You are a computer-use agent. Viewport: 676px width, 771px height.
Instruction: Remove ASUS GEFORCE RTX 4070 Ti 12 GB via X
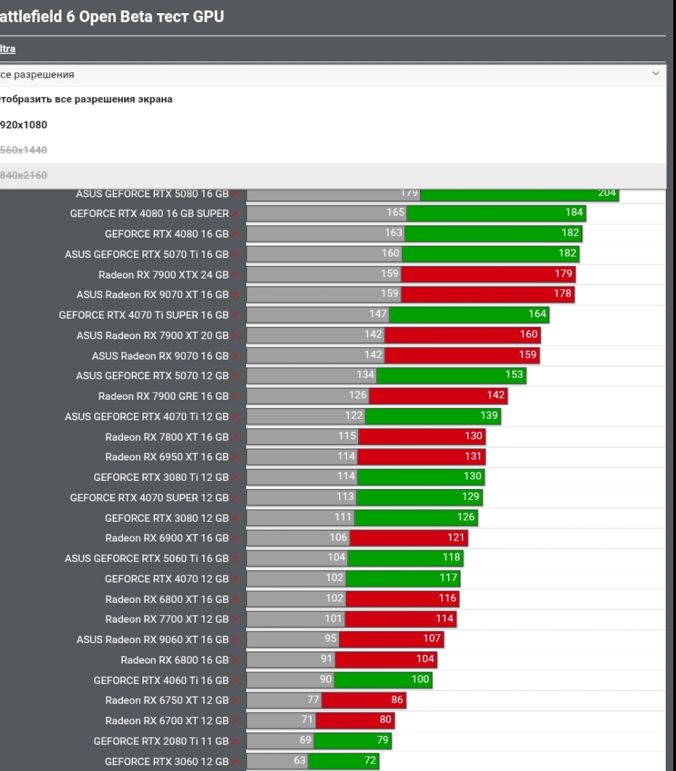pyautogui.click(x=236, y=417)
